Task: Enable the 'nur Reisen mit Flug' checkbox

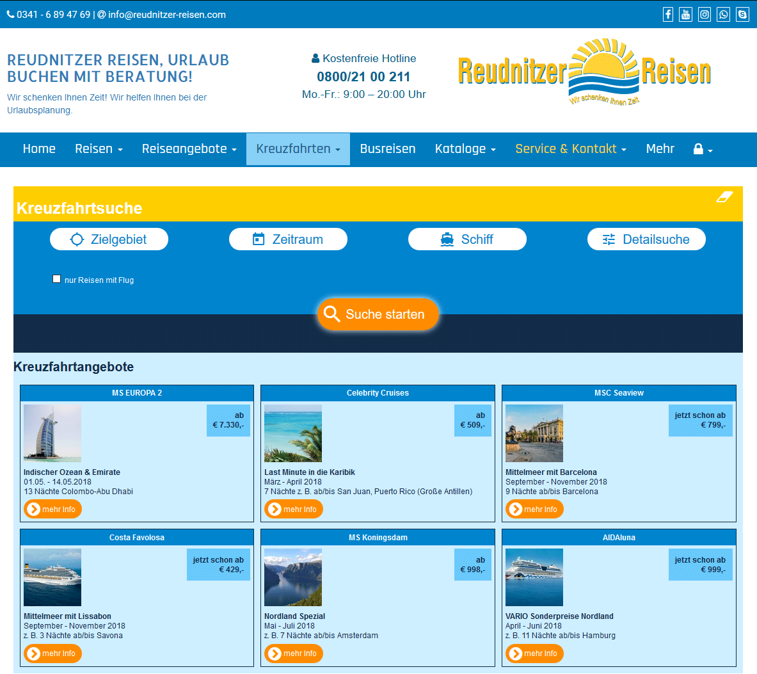Action: [56, 279]
